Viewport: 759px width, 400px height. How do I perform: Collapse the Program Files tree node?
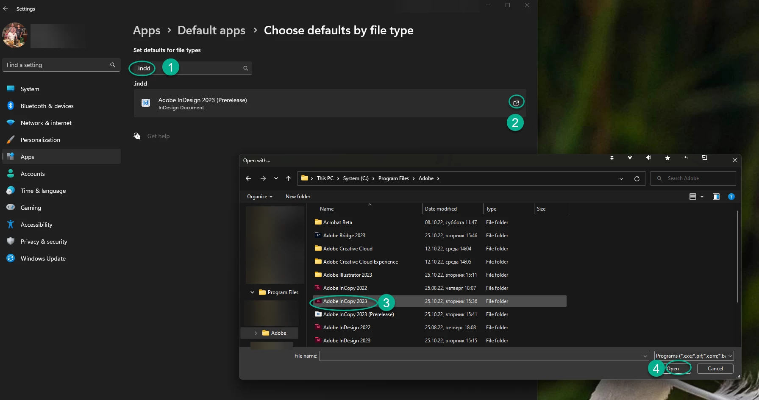click(252, 292)
